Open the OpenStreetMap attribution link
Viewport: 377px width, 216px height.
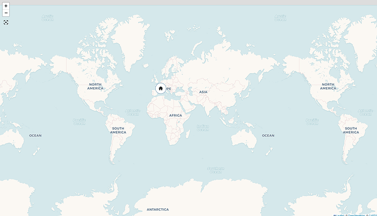coord(356,215)
